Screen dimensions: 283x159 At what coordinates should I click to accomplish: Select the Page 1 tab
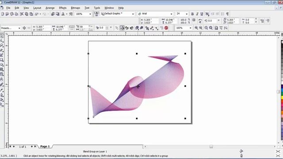tap(45, 146)
